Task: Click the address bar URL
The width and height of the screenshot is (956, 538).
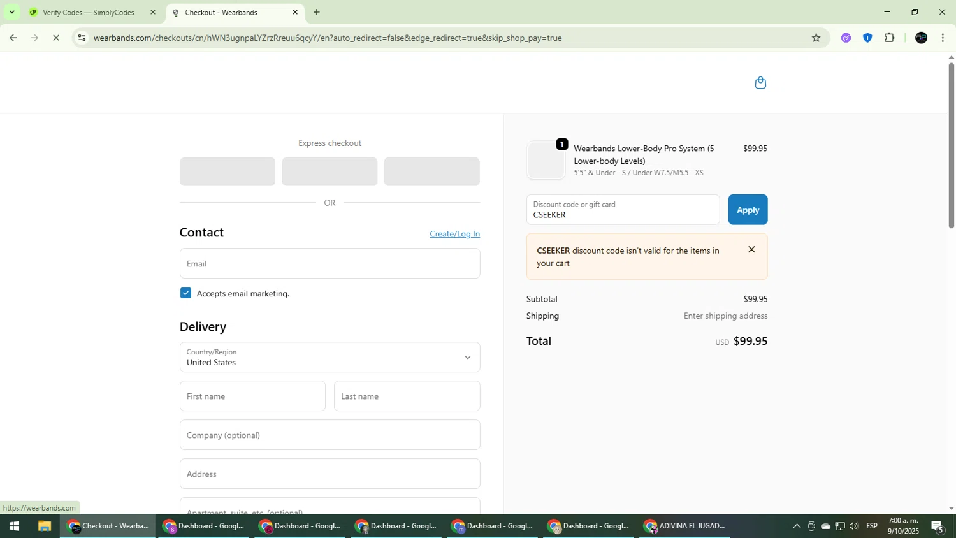Action: point(328,38)
